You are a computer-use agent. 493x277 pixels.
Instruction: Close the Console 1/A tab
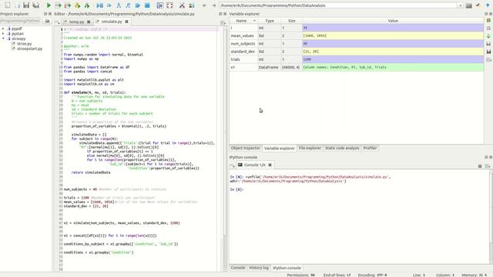[270, 165]
